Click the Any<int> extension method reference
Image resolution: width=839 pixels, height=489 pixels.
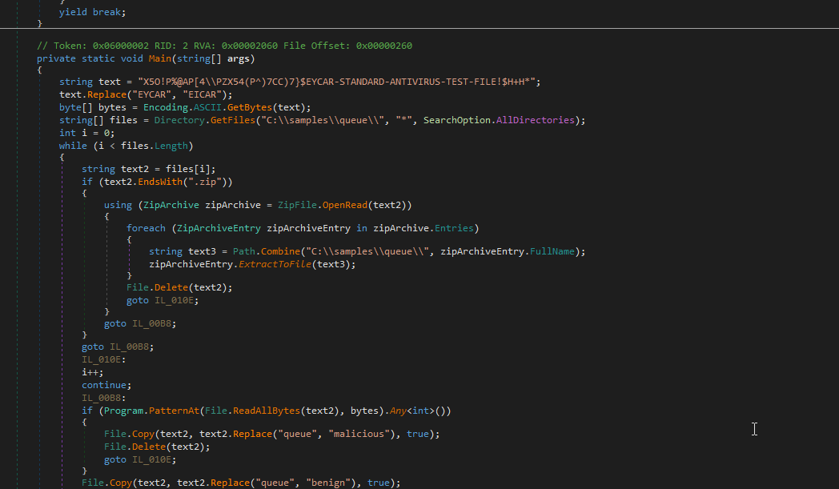click(x=412, y=411)
